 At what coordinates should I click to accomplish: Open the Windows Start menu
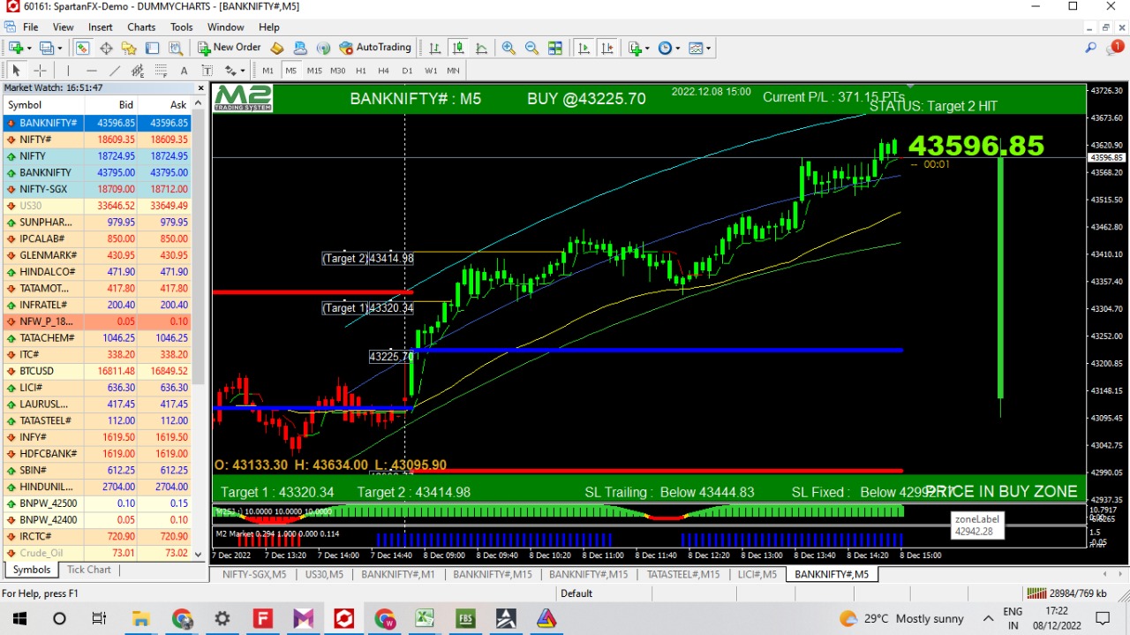pyautogui.click(x=19, y=618)
